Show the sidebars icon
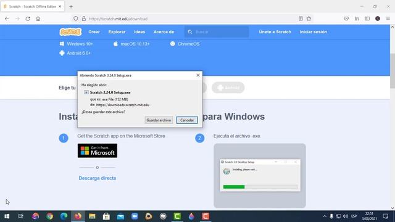This screenshot has height=222, width=395. tap(367, 18)
